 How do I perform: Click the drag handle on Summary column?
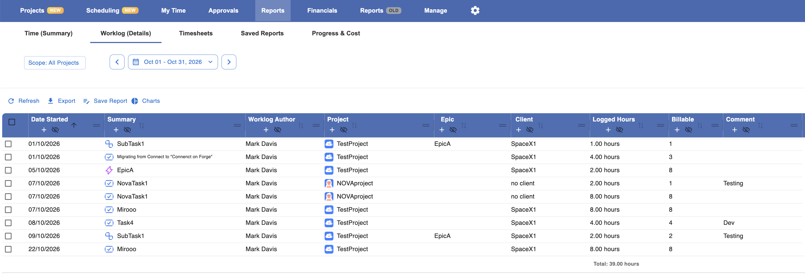click(x=237, y=125)
